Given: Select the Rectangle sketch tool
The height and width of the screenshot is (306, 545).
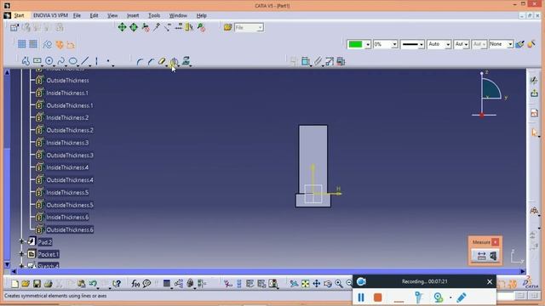Looking at the screenshot, I should pyautogui.click(x=37, y=61).
